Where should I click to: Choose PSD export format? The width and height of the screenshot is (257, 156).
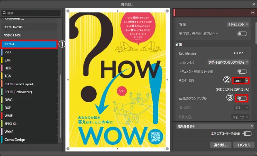(x=29, y=52)
